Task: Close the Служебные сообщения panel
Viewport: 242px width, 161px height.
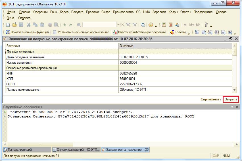Action: pyautogui.click(x=237, y=107)
